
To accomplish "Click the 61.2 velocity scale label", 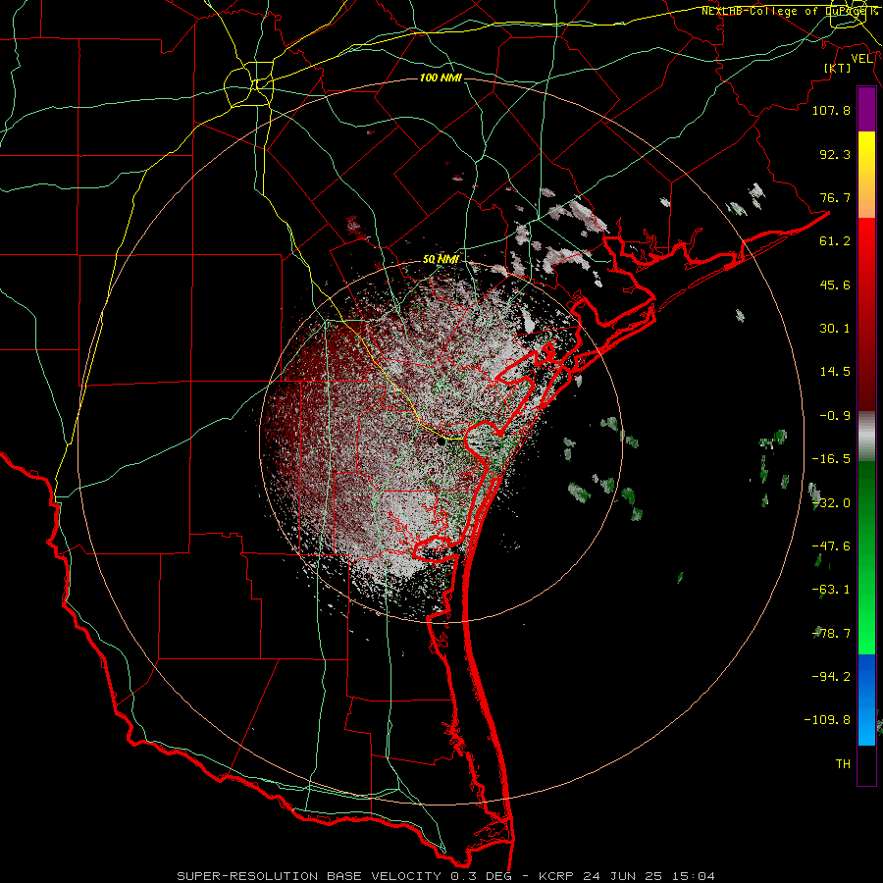I will tap(835, 241).
